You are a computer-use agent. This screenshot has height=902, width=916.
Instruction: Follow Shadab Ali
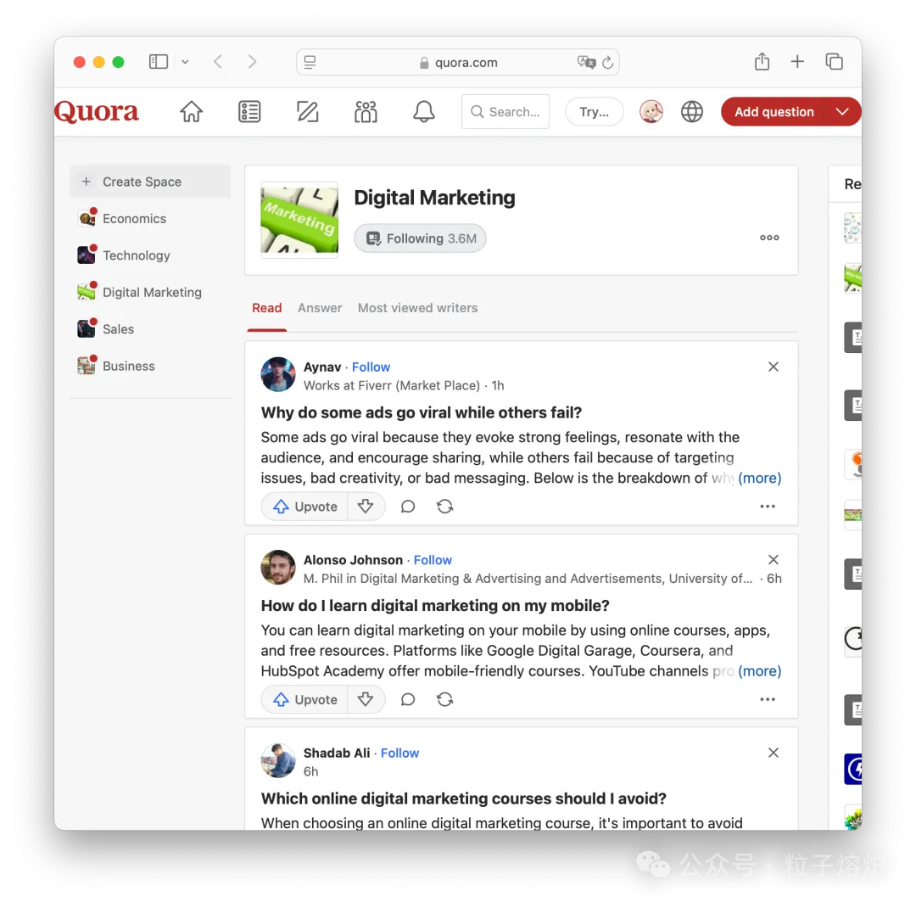coord(400,753)
